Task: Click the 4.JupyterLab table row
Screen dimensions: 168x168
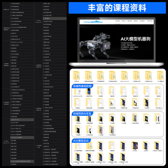Action: coord(22,27)
